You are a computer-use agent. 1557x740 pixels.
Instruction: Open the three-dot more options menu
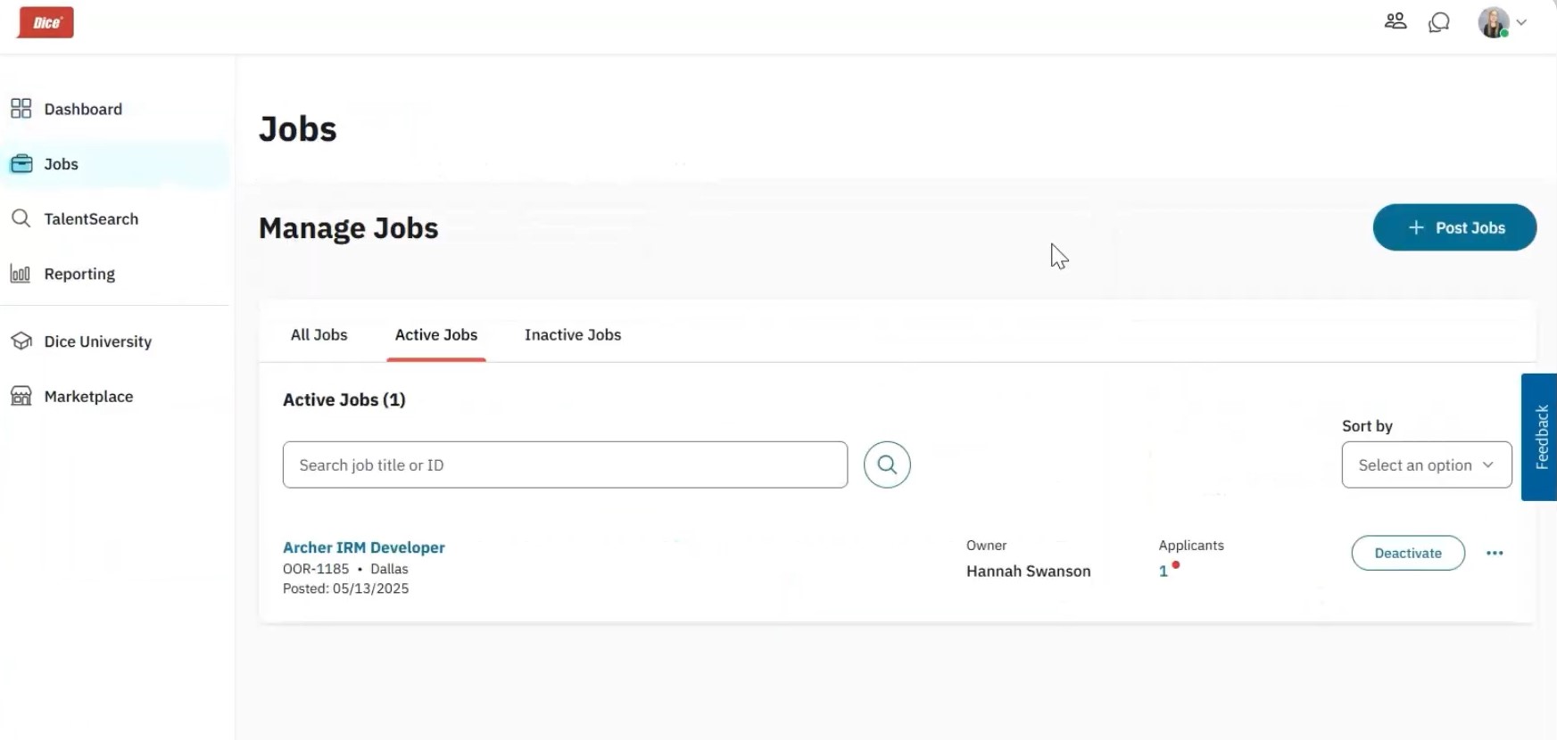tap(1495, 553)
